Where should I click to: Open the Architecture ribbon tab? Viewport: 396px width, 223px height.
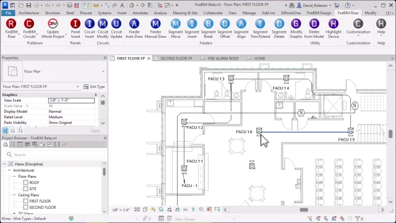[x=29, y=13]
